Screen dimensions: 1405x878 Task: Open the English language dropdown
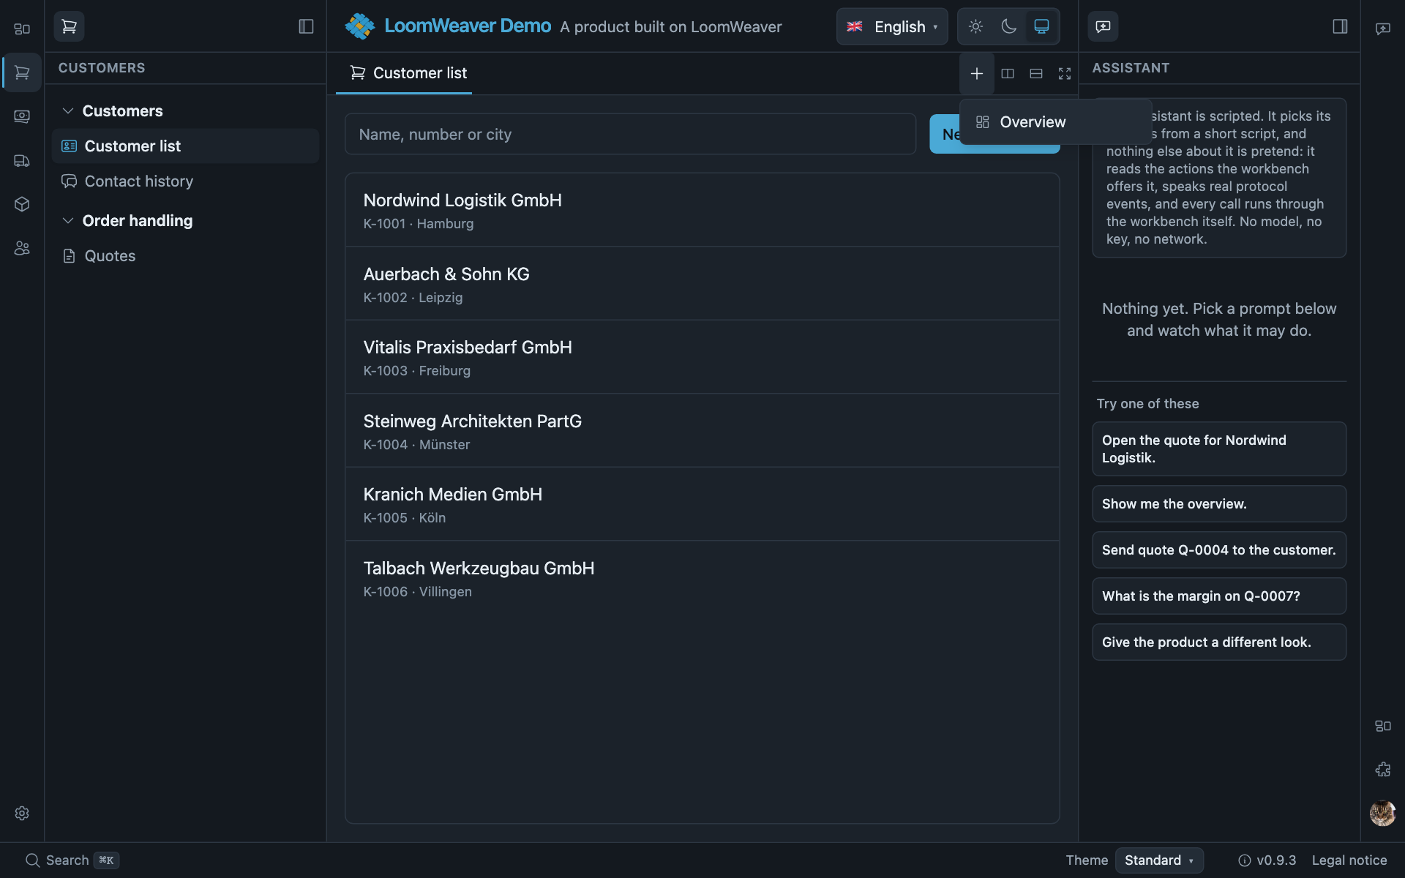(892, 26)
